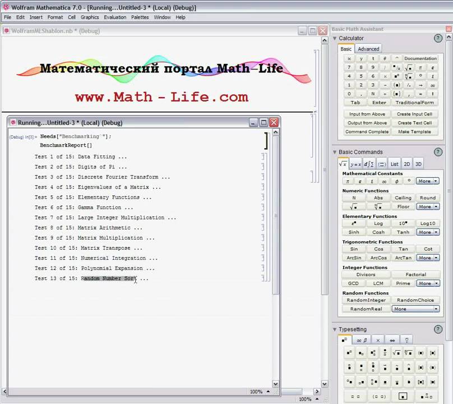Screen dimensions: 453x404
Task: Open More dropdown for Numeric Functions
Action: 428,206
